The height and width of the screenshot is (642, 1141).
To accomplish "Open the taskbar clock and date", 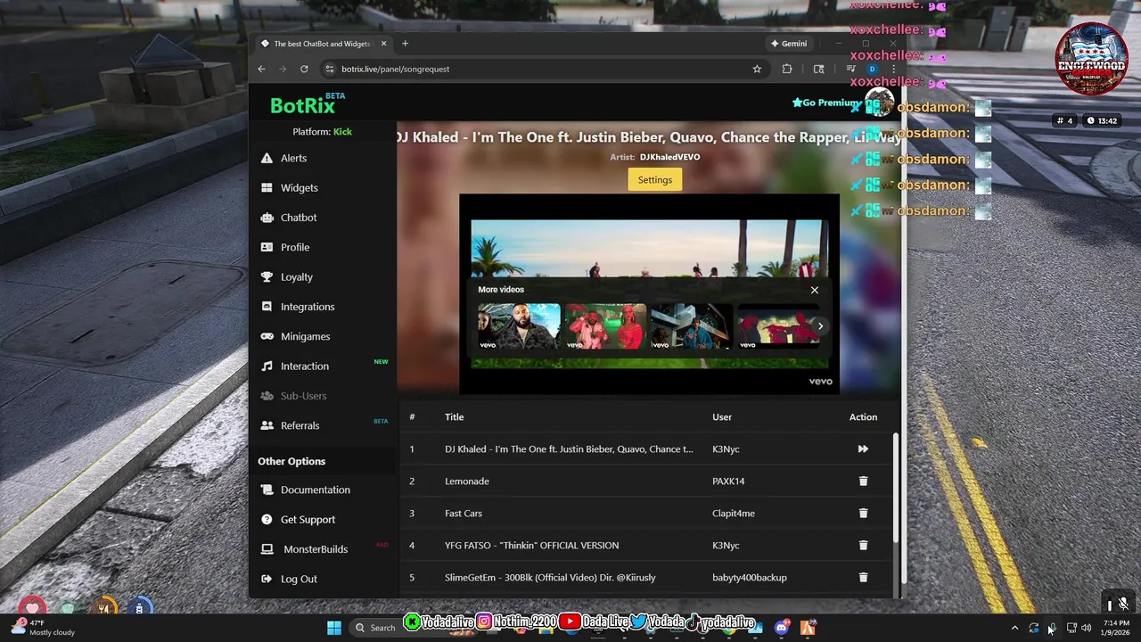I will pyautogui.click(x=1116, y=628).
